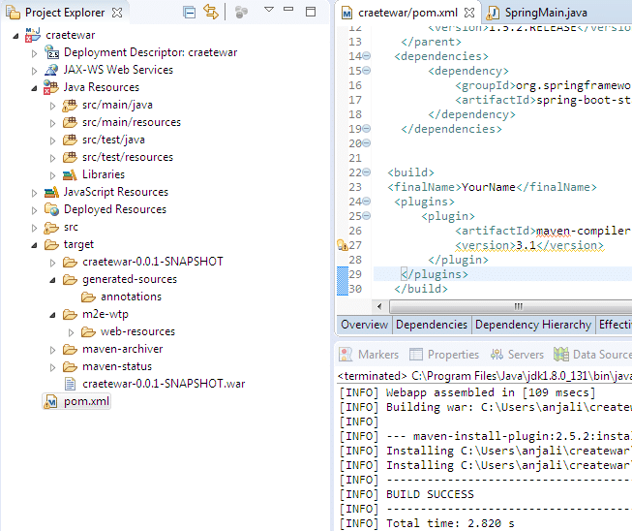Collapse the build element fold on line 22

tap(367, 172)
